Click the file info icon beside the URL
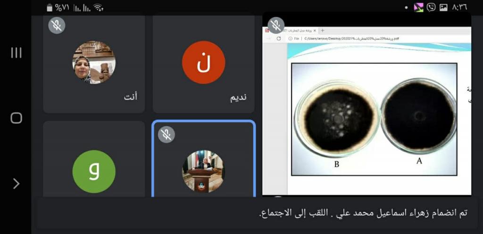Image resolution: width=483 pixels, height=234 pixels. tap(290, 39)
